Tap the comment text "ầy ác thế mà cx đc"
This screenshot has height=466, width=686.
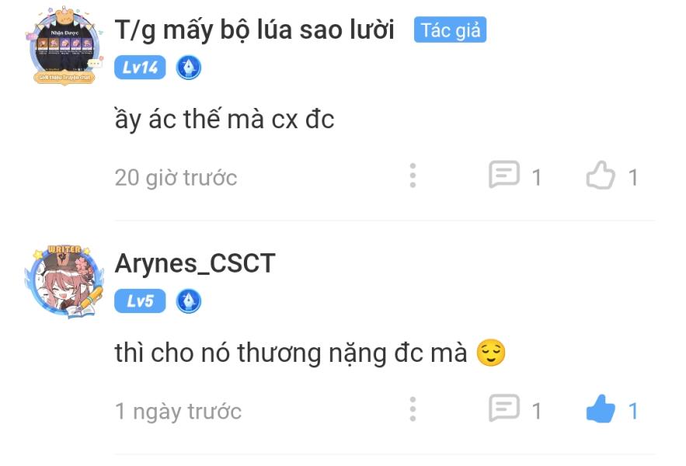225,119
